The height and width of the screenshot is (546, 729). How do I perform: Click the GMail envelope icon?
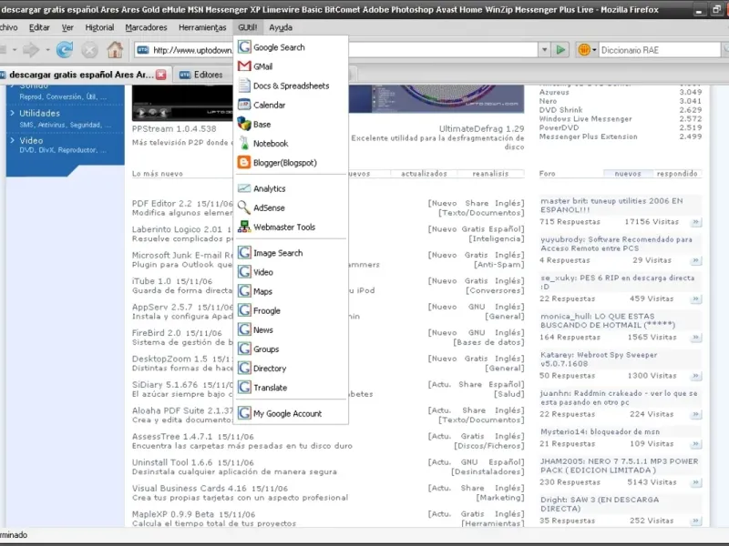pos(244,66)
